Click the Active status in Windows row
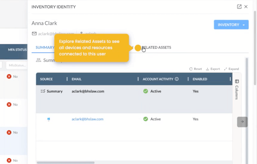 coord(152,119)
